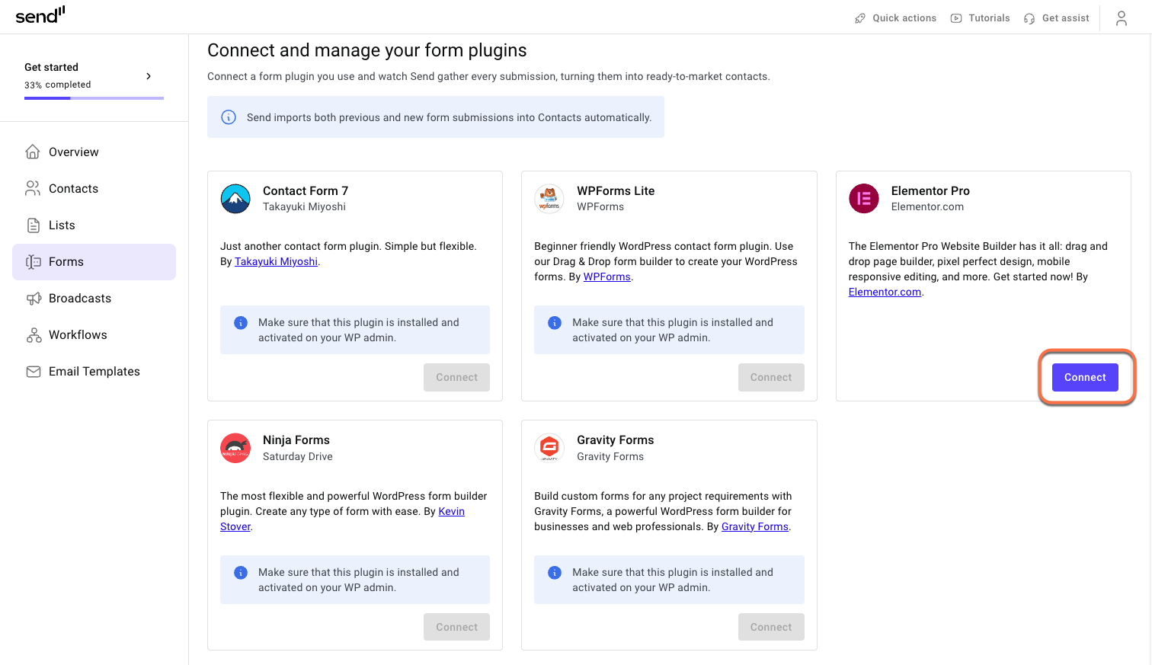
Task: Click info icon in Ninja Forms card
Action: tap(241, 573)
